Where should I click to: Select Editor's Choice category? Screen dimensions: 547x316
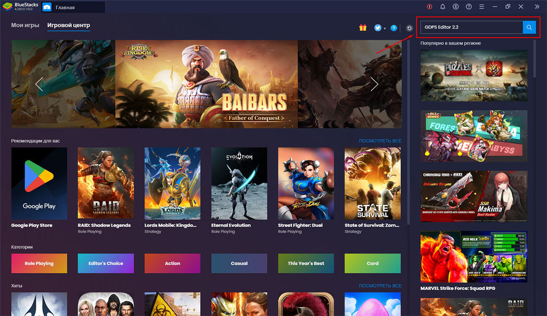click(x=106, y=263)
